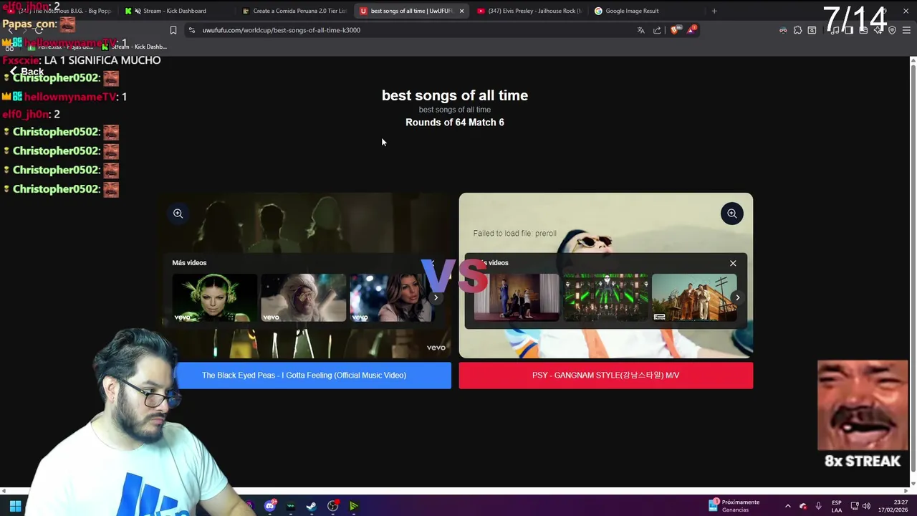Show next videos in PSY overlay

(738, 297)
